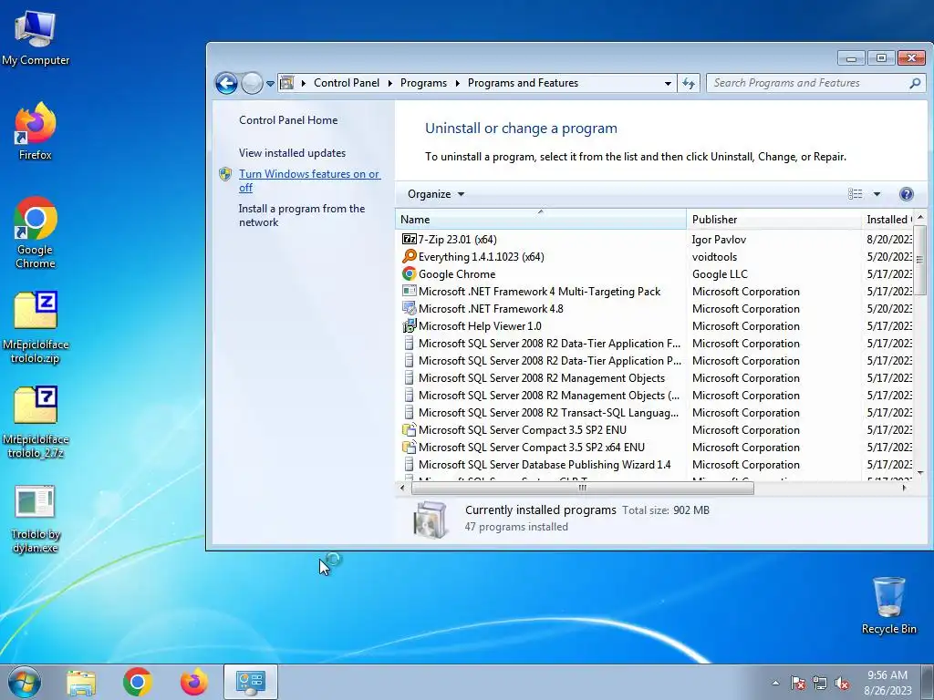The width and height of the screenshot is (934, 700).
Task: Select the Microsoft Help Viewer 1.0 icon
Action: (409, 325)
